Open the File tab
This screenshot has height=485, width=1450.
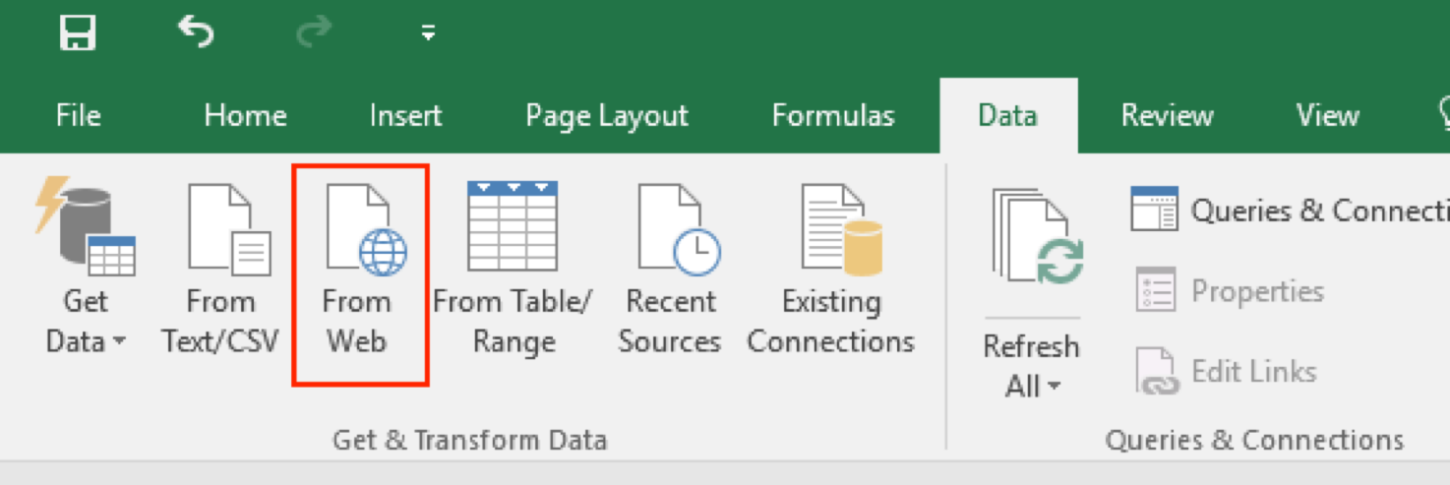[78, 116]
